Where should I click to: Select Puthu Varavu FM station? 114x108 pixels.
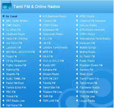click(x=16, y=65)
